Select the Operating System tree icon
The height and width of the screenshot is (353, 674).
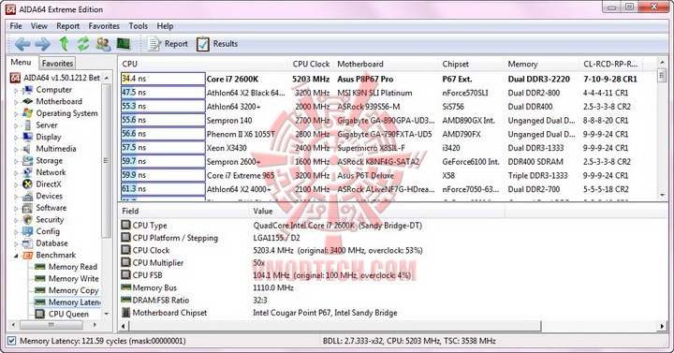pos(27,113)
